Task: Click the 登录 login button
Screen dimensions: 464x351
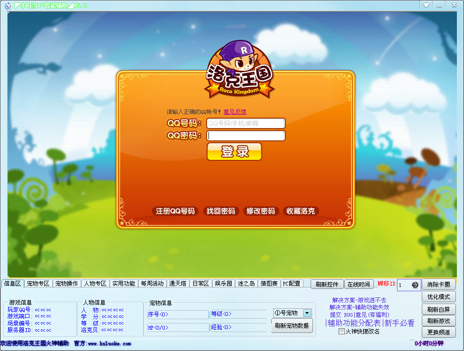Action: click(234, 152)
